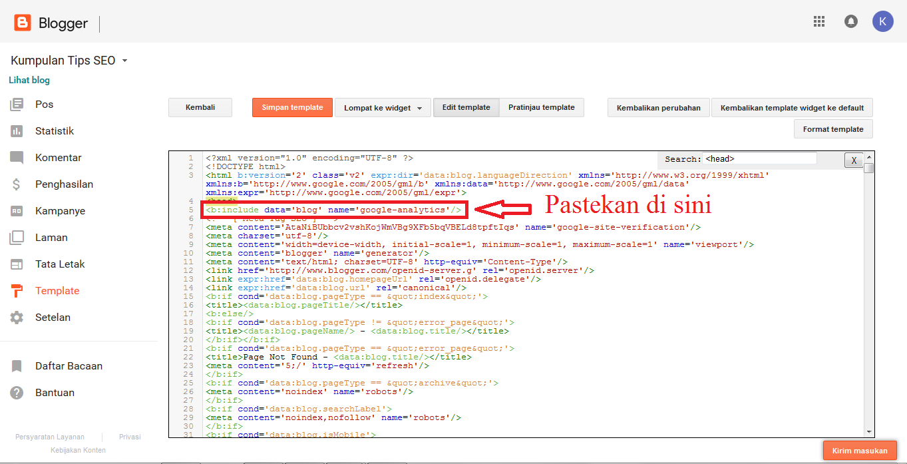Click the Kembali button

coord(200,107)
